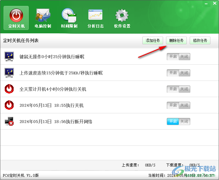Set 关闭 for 全天累计开机 shutdown task
The width and height of the screenshot is (219, 180).
(184, 89)
